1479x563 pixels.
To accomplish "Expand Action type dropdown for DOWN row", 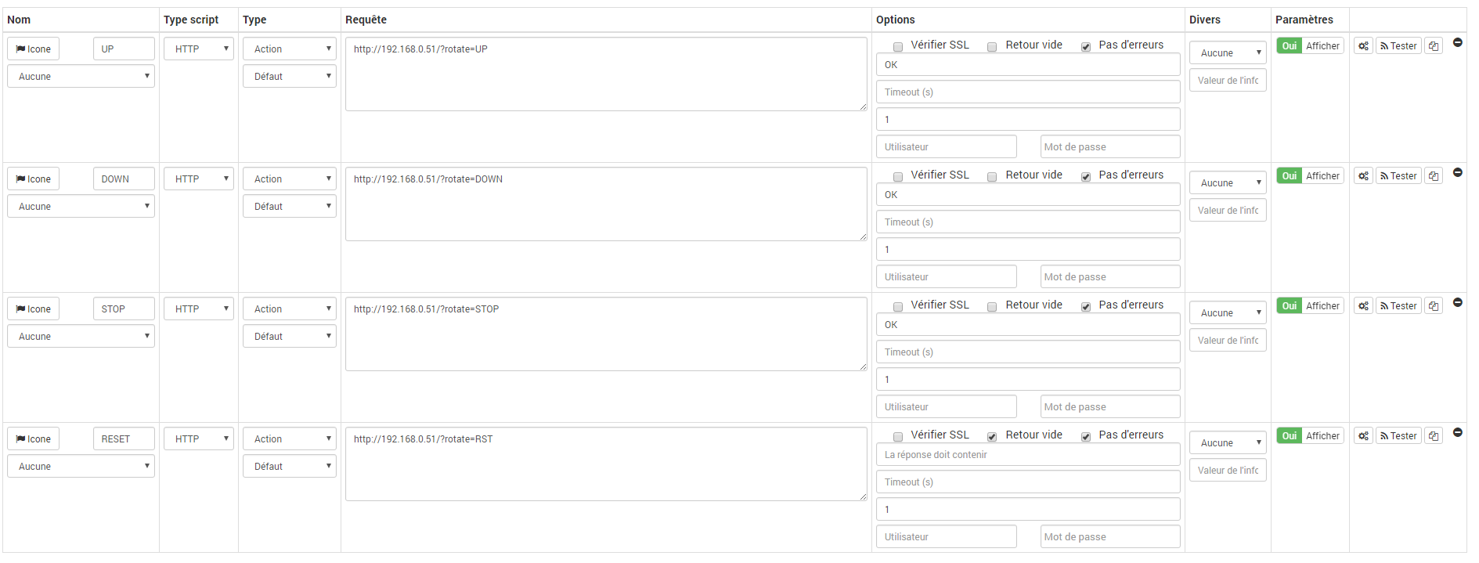I will coord(290,179).
